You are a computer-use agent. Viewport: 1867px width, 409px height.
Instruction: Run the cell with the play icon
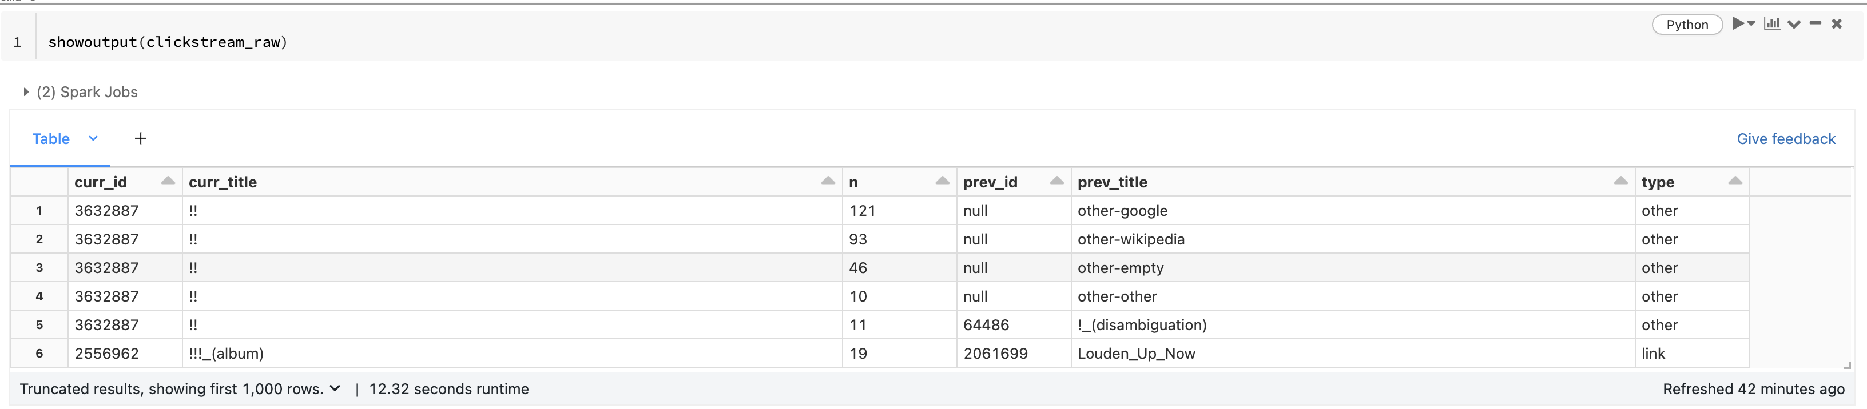(1738, 24)
